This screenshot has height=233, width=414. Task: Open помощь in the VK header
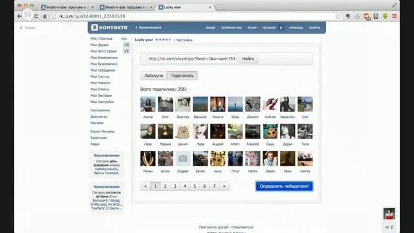tap(296, 27)
